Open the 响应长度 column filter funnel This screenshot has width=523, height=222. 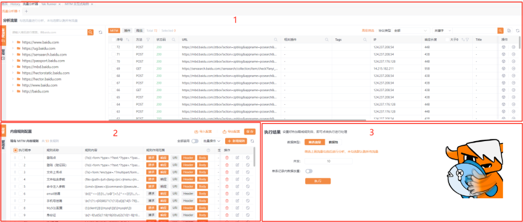coord(467,40)
